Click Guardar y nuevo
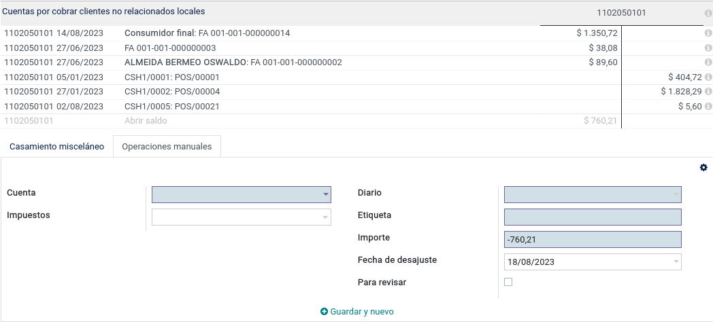The height and width of the screenshot is (322, 713). click(x=357, y=312)
